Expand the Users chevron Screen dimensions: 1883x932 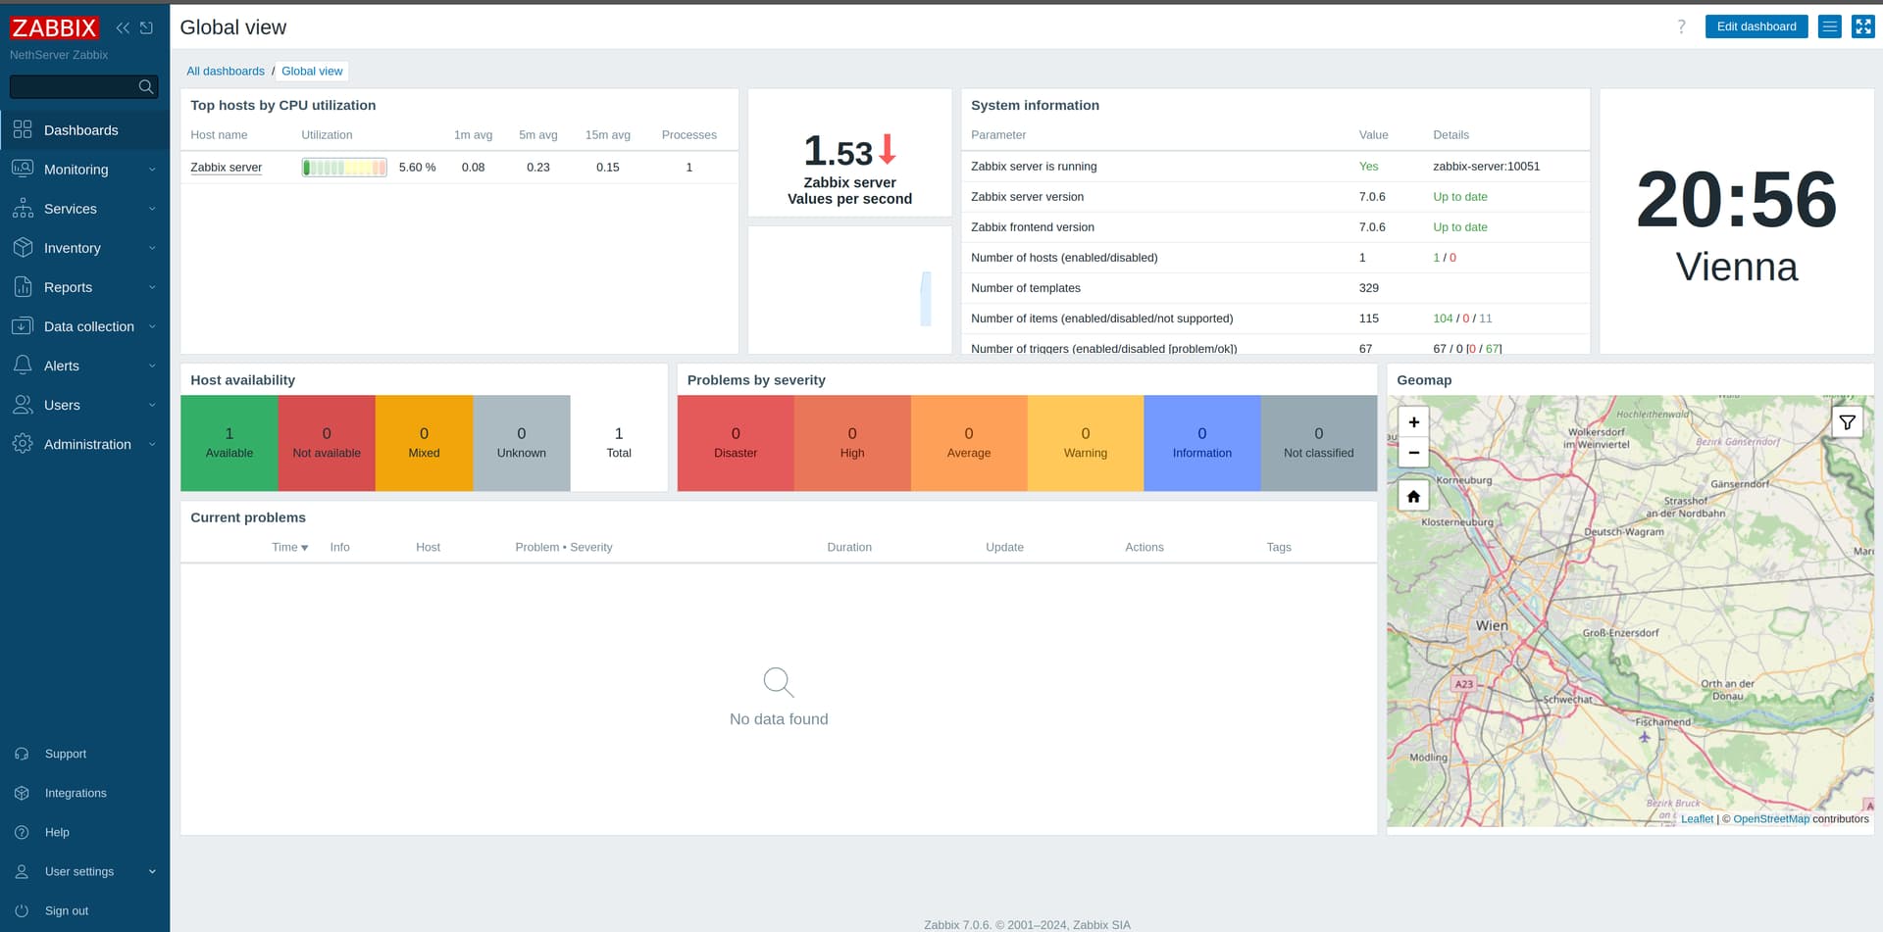pos(152,405)
